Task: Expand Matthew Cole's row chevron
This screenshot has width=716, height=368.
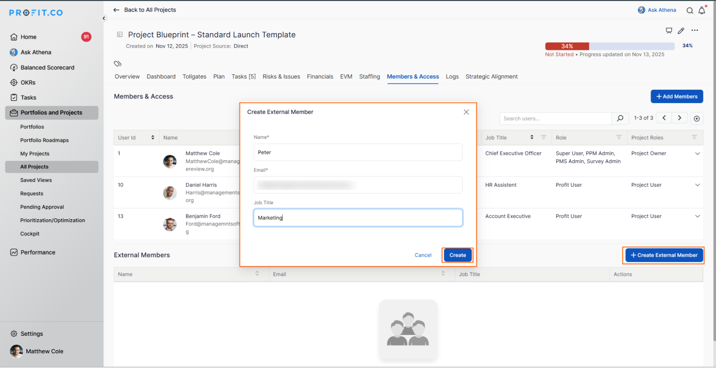Action: [x=697, y=153]
